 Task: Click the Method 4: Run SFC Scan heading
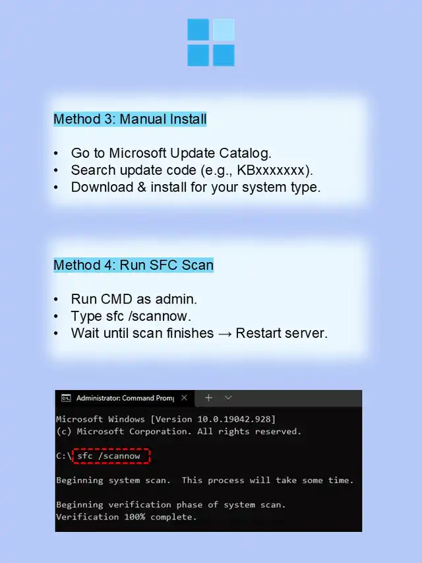[x=133, y=265]
